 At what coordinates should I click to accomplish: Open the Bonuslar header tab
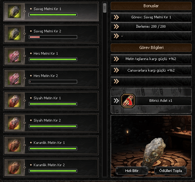point(151,6)
